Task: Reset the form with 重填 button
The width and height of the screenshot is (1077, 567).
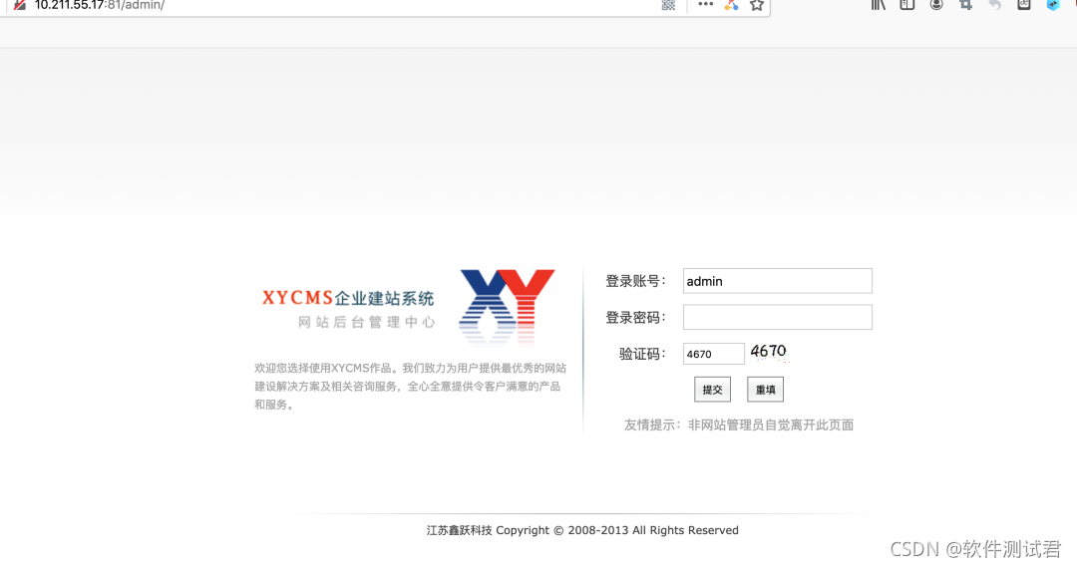Action: (x=765, y=390)
